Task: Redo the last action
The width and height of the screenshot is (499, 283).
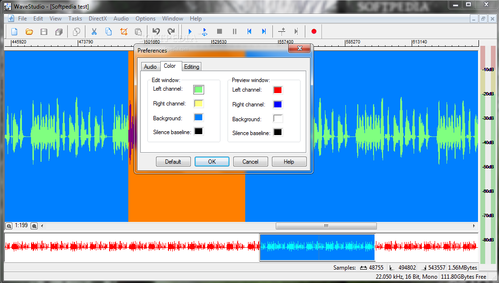Action: point(171,31)
